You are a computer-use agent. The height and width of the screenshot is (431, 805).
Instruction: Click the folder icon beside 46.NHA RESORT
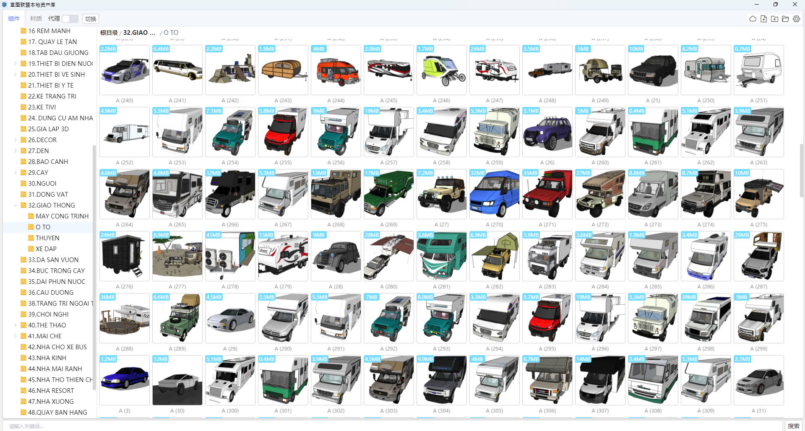tap(23, 390)
